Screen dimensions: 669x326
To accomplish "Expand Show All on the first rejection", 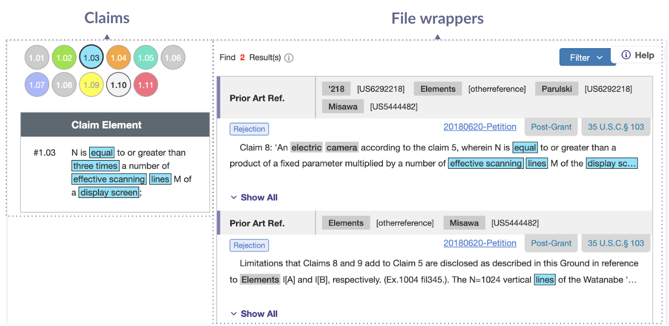I will coord(253,197).
